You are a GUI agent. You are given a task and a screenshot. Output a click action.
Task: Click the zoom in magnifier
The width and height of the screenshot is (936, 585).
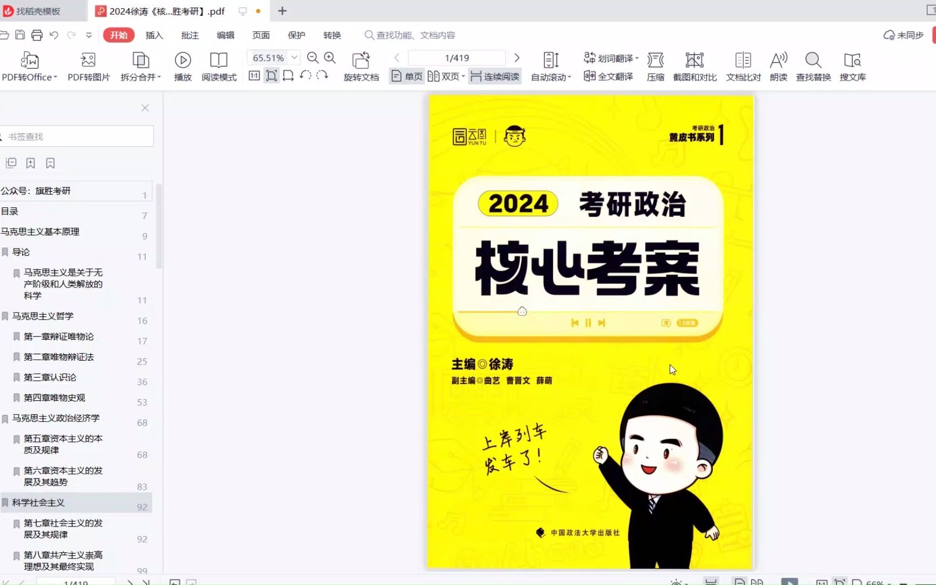(329, 58)
